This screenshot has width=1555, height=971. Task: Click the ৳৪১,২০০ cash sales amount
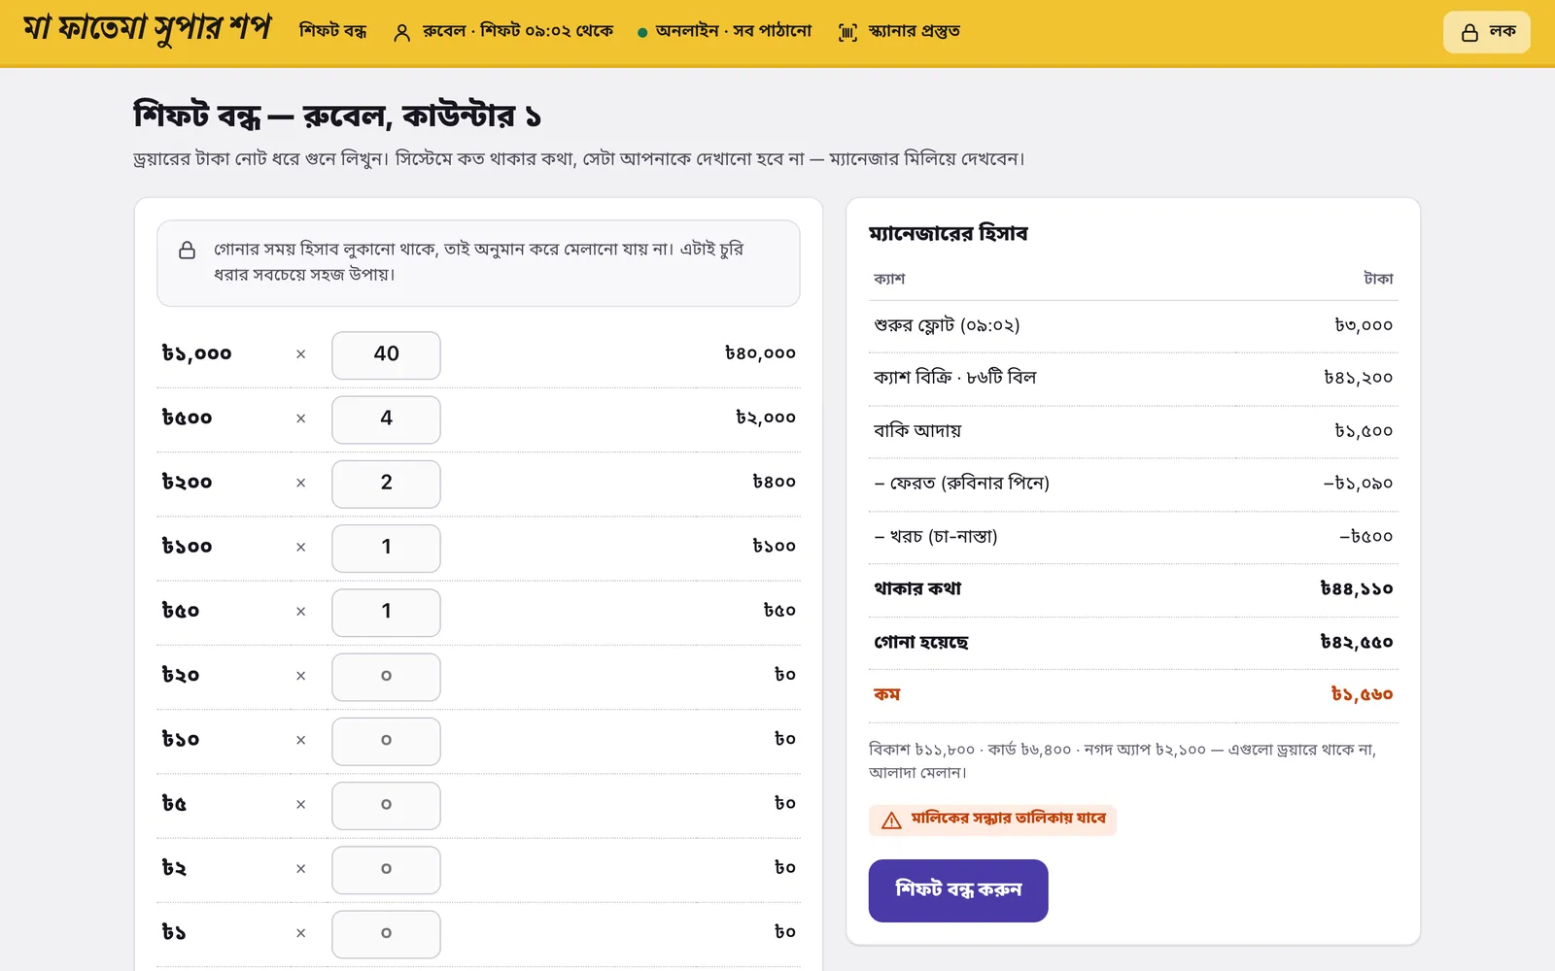tap(1359, 378)
